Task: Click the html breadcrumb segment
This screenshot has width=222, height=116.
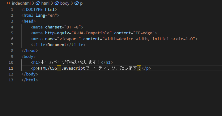Action: 45,3
